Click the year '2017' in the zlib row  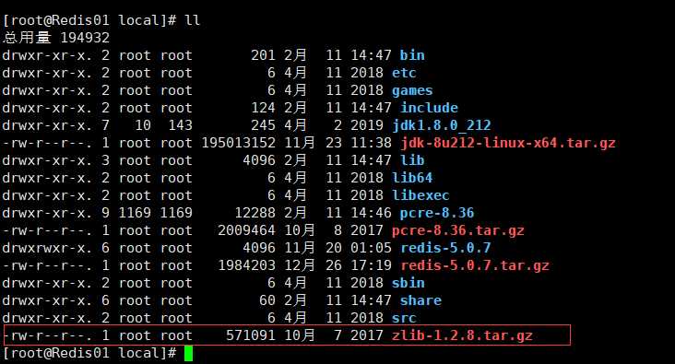[367, 335]
